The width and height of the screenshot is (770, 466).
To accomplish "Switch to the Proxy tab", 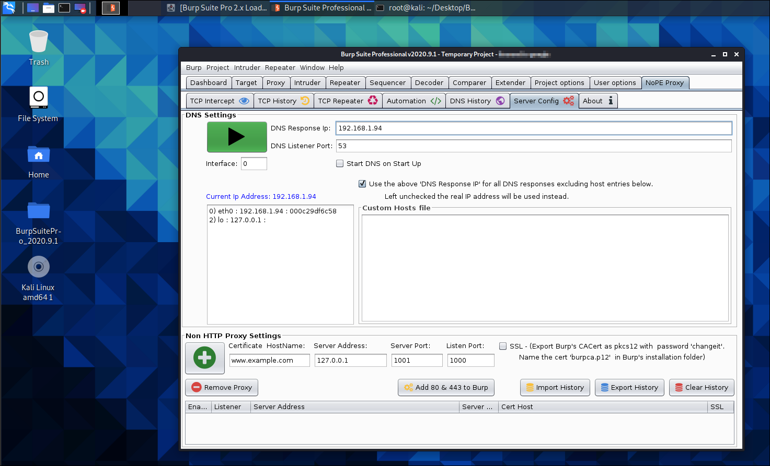I will (x=275, y=82).
